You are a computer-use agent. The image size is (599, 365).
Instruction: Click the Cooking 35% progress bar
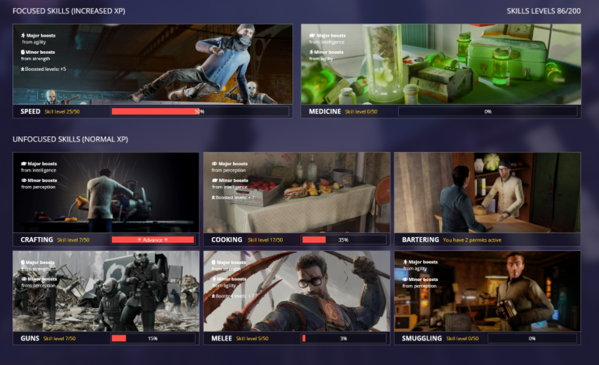click(x=343, y=240)
